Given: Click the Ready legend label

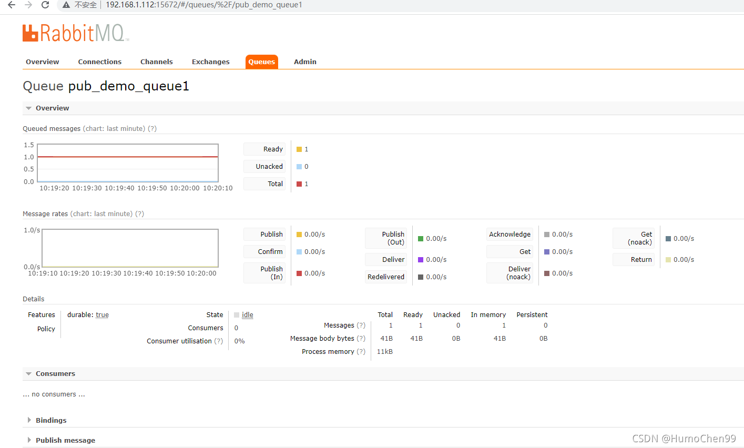Looking at the screenshot, I should 264,149.
